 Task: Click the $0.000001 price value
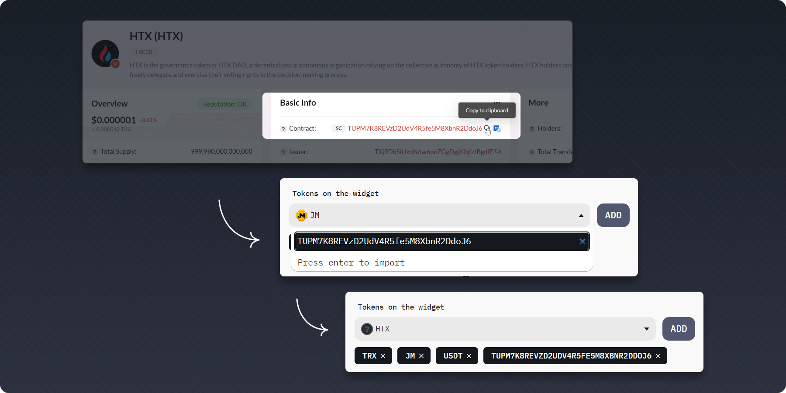coord(114,120)
